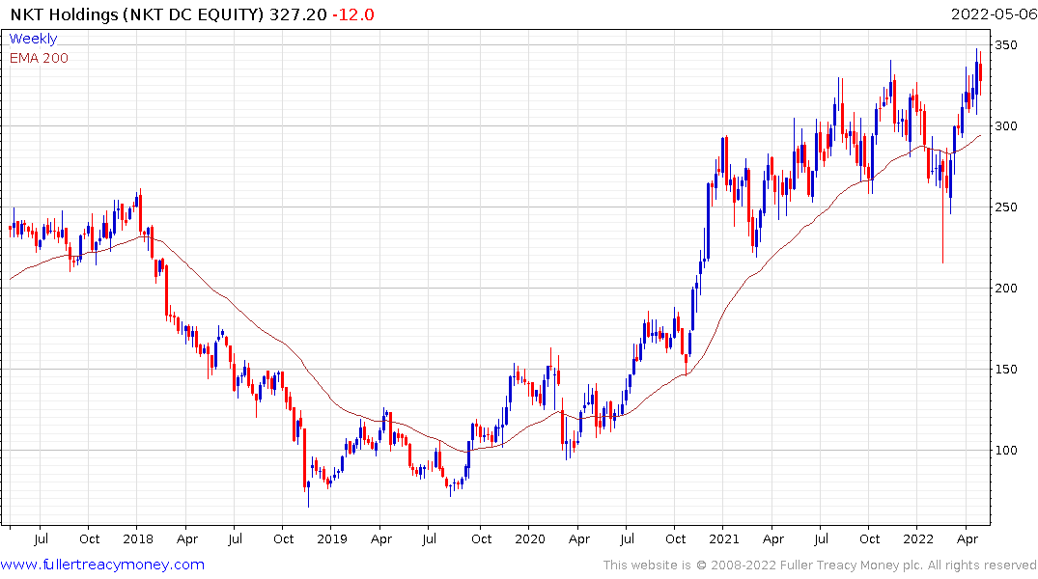Click the EMA 200 legend label

coord(39,58)
